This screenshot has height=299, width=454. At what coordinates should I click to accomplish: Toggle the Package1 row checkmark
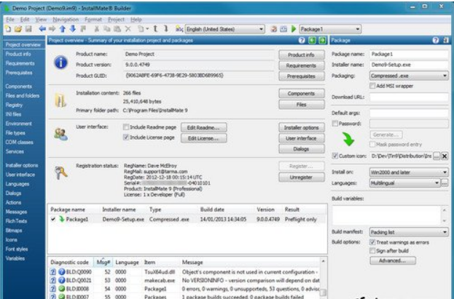point(53,219)
